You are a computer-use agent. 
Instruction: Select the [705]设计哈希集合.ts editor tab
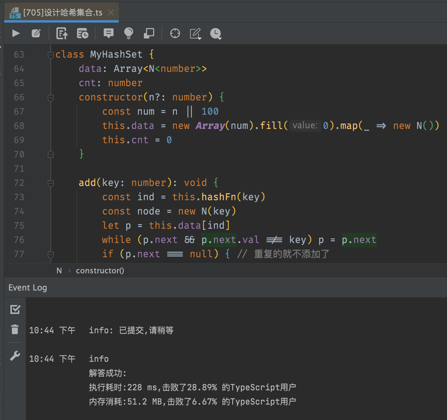coord(61,12)
